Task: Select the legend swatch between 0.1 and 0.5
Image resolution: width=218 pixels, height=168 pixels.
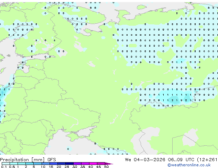Action: click(6, 164)
